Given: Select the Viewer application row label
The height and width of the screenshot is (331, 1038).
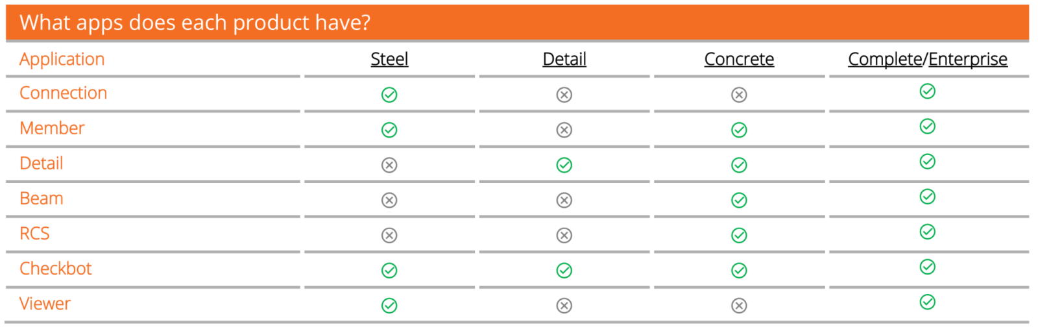Looking at the screenshot, I should [45, 303].
